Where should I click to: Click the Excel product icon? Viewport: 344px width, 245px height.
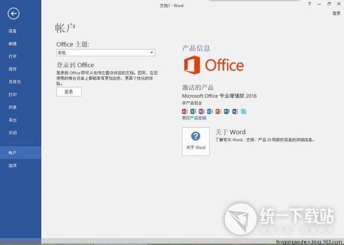(193, 112)
